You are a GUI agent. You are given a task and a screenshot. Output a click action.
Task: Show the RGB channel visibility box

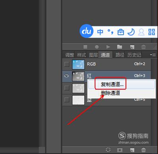67,64
